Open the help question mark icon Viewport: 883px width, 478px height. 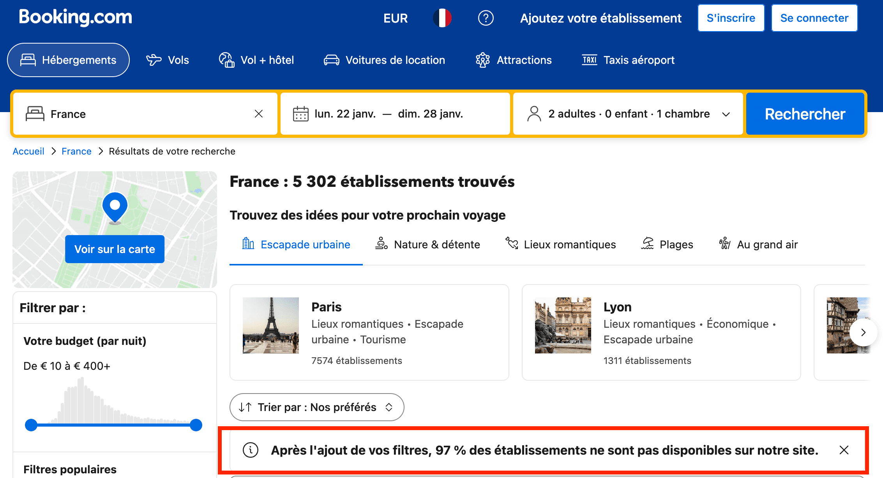pyautogui.click(x=486, y=18)
